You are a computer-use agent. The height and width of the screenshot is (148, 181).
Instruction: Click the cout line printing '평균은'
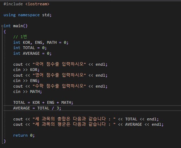click(x=88, y=124)
